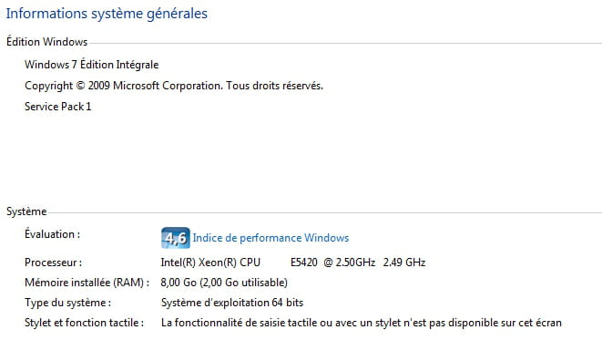Click the Évaluation label
602x340 pixels.
pos(52,234)
